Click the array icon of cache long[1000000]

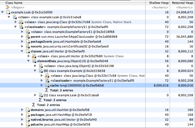tap(47, 85)
